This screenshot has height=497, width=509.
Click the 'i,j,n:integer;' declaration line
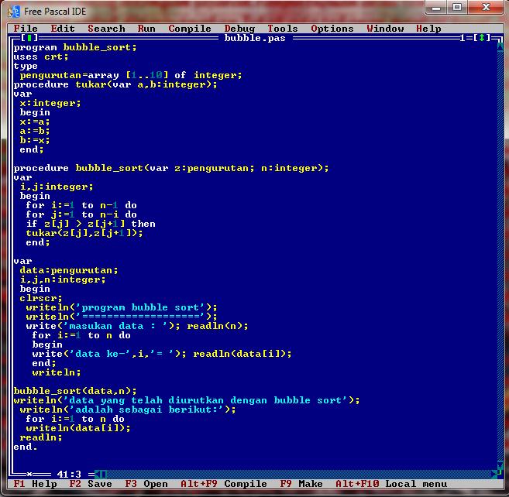63,279
